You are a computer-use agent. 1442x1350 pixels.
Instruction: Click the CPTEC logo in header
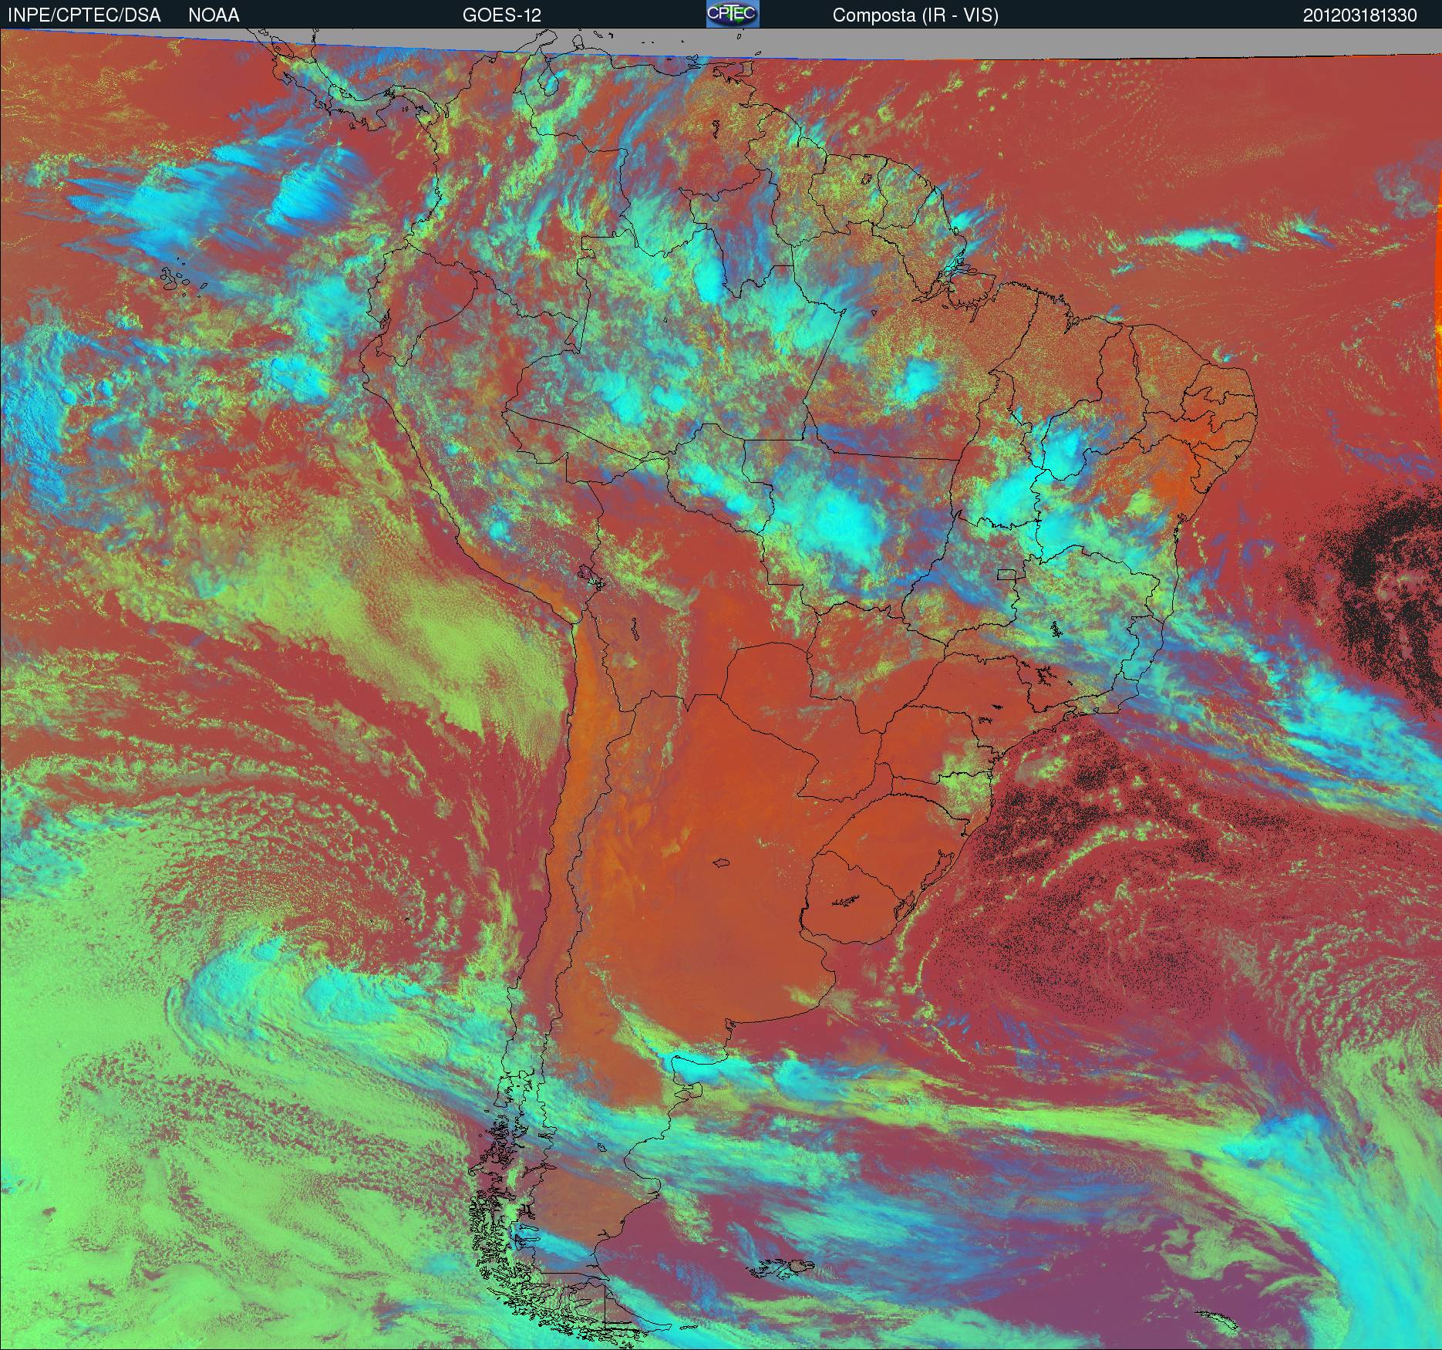pos(733,14)
